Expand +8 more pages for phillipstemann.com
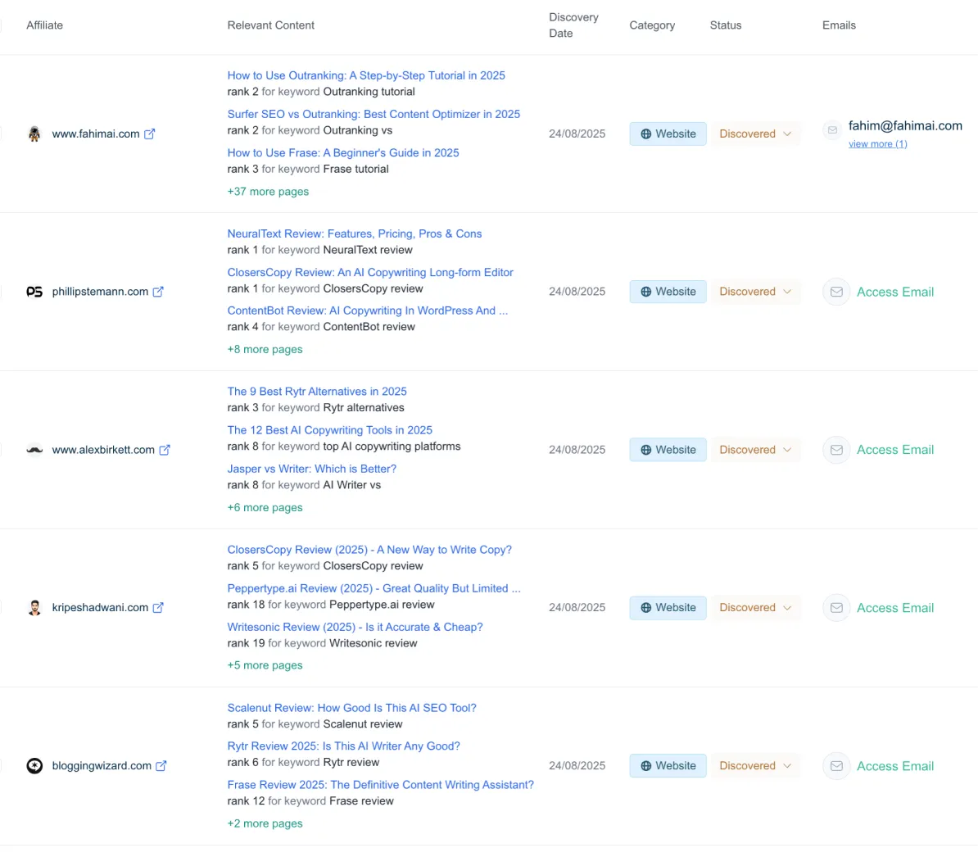The image size is (978, 857). (265, 349)
